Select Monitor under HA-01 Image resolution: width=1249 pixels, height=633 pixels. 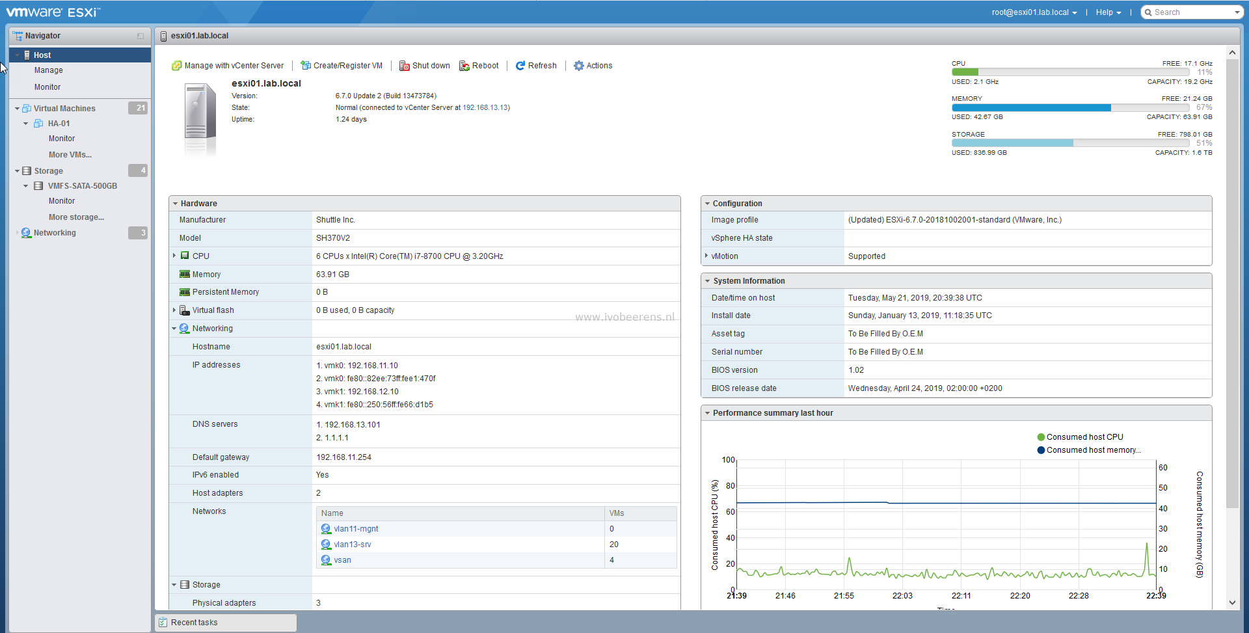click(62, 139)
